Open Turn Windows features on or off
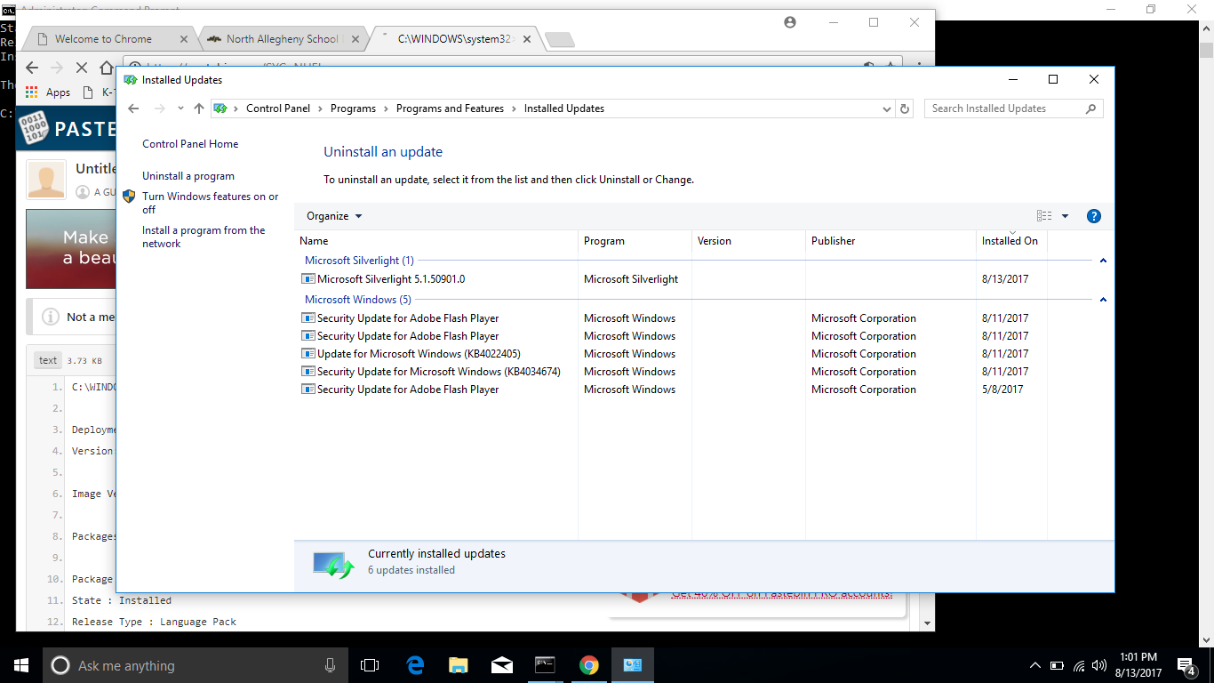Screen dimensions: 1214x683 coord(211,203)
